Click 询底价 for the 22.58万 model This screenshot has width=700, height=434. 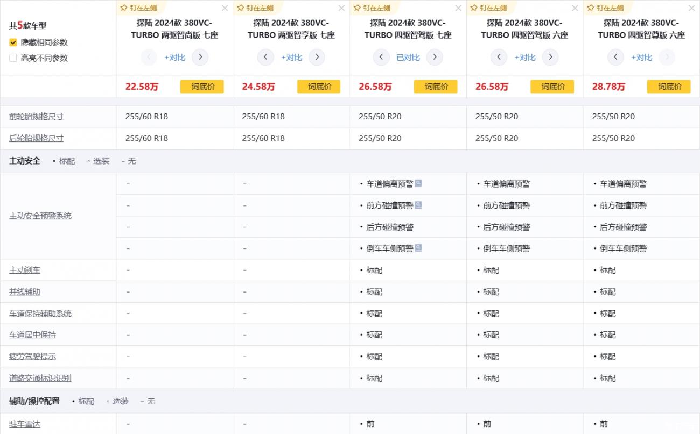coord(202,87)
